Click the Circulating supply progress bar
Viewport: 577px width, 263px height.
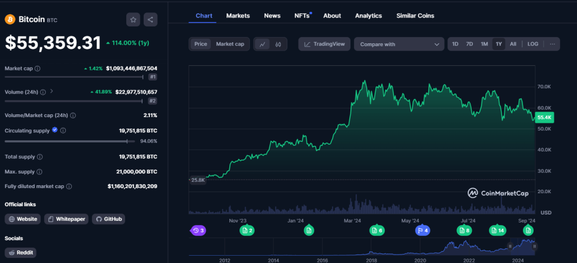pyautogui.click(x=69, y=141)
